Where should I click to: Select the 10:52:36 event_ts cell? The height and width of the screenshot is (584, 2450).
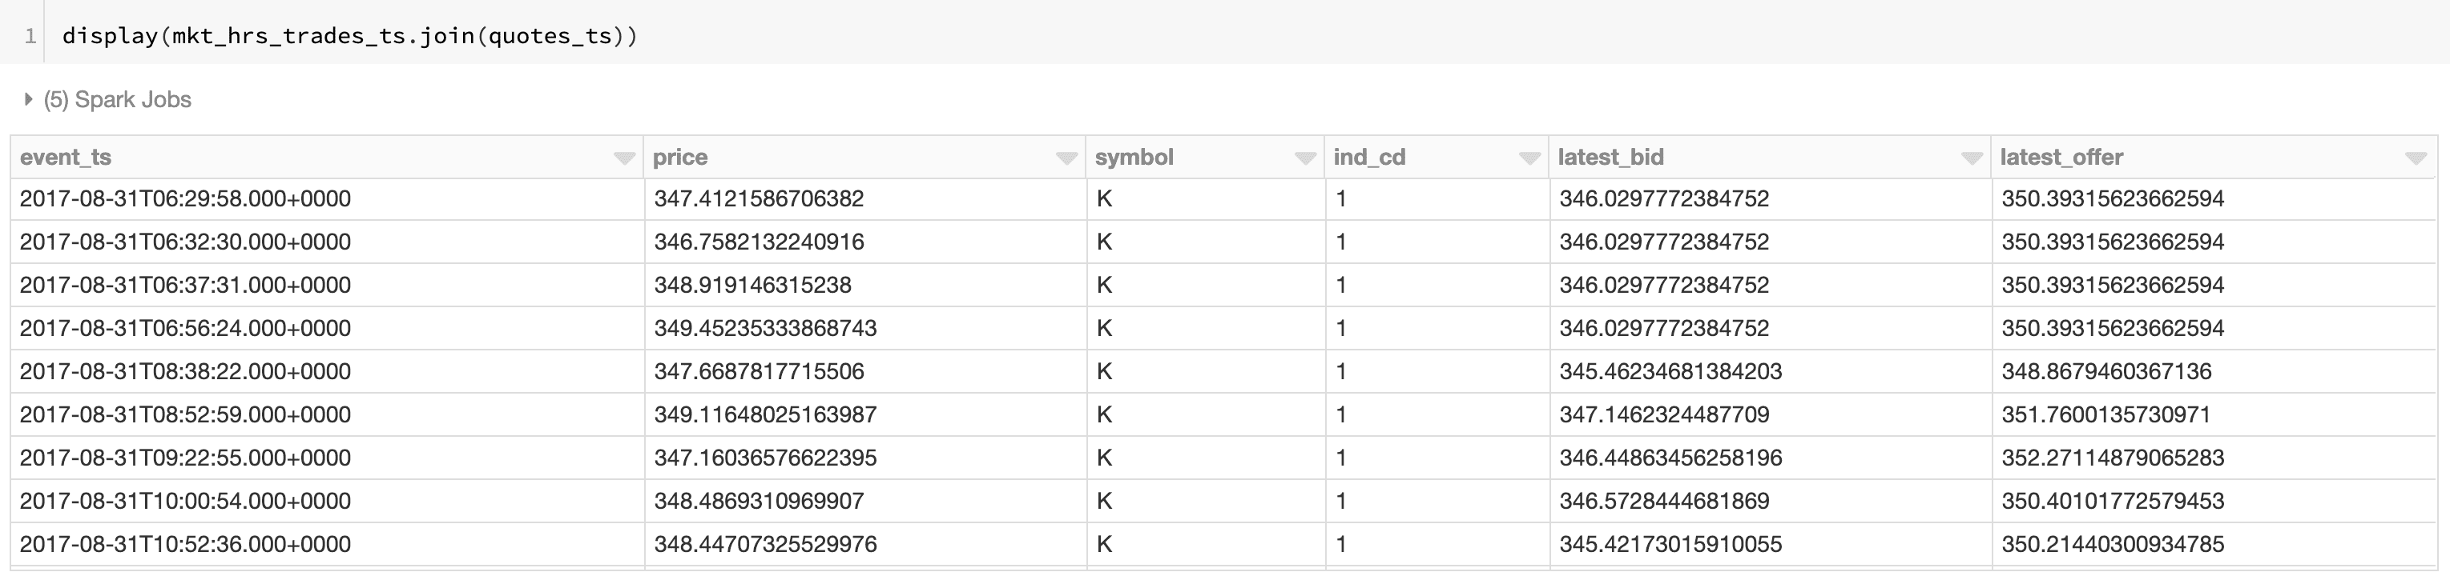[x=185, y=544]
